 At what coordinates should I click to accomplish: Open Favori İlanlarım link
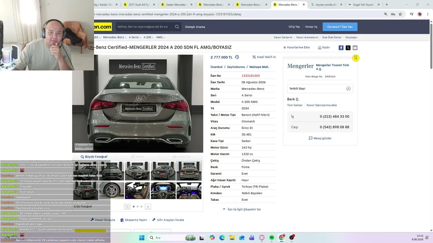pyautogui.click(x=283, y=37)
